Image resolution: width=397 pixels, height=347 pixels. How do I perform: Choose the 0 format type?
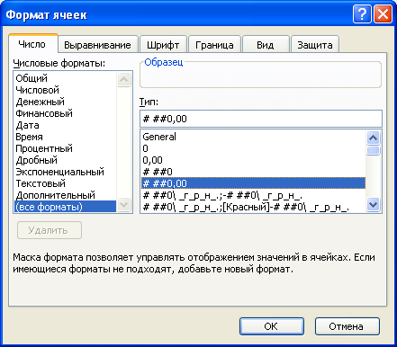click(253, 148)
